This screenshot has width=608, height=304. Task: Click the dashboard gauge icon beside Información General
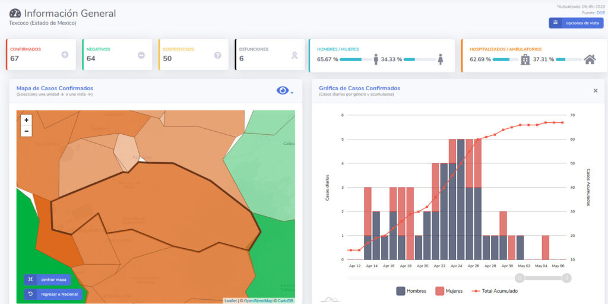point(15,13)
